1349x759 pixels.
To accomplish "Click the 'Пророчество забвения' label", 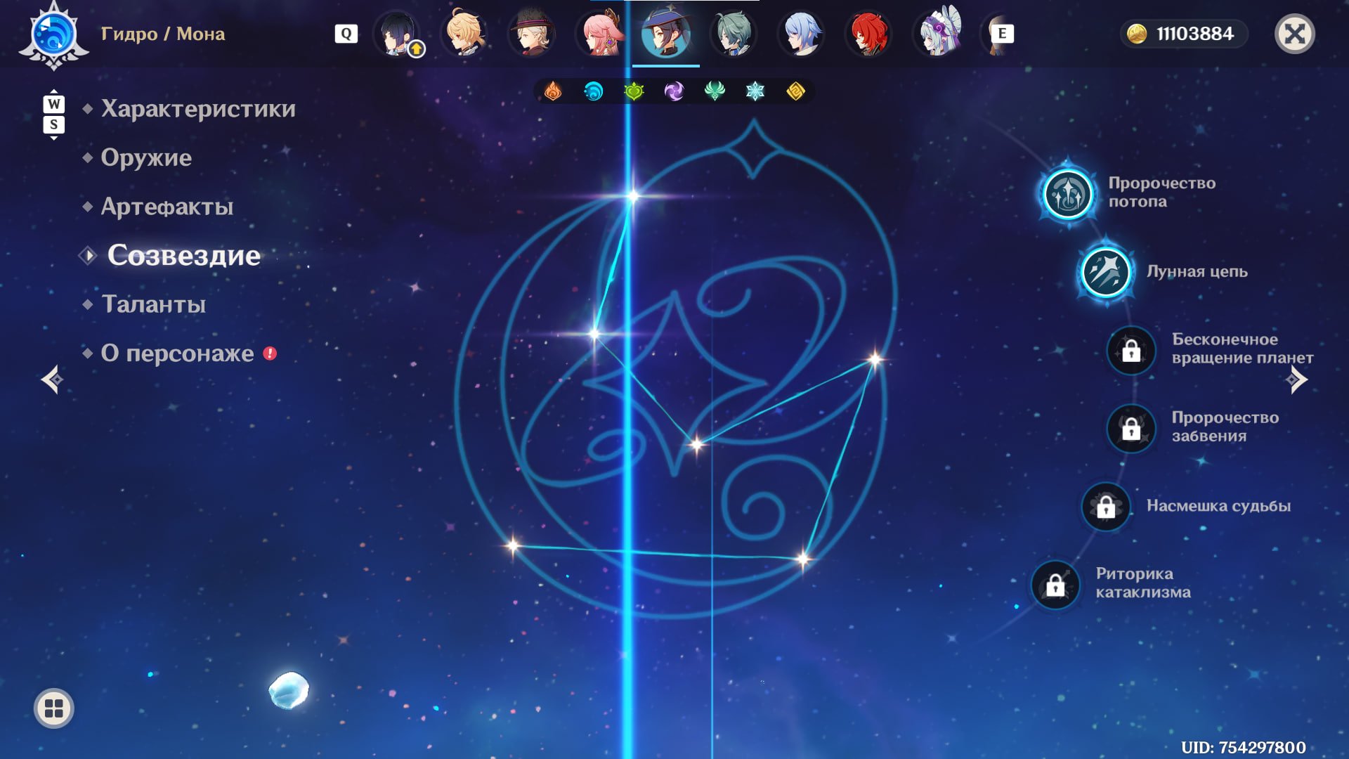I will (x=1225, y=427).
